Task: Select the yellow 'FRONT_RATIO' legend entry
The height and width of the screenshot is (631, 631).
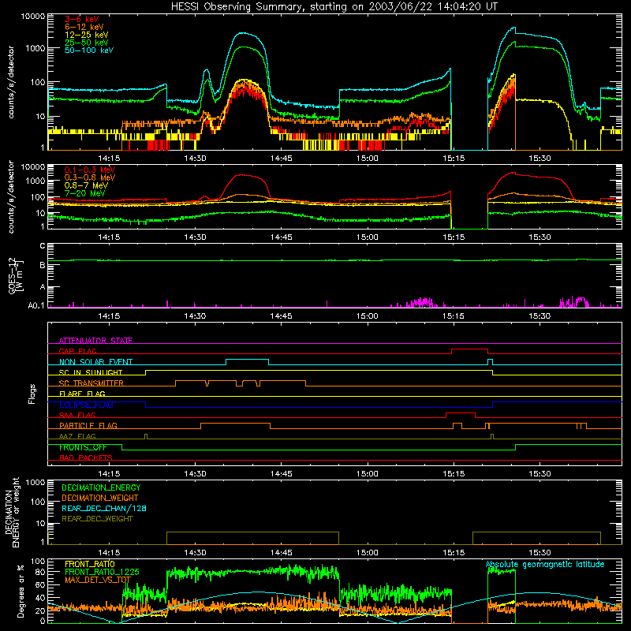Action: [x=90, y=564]
